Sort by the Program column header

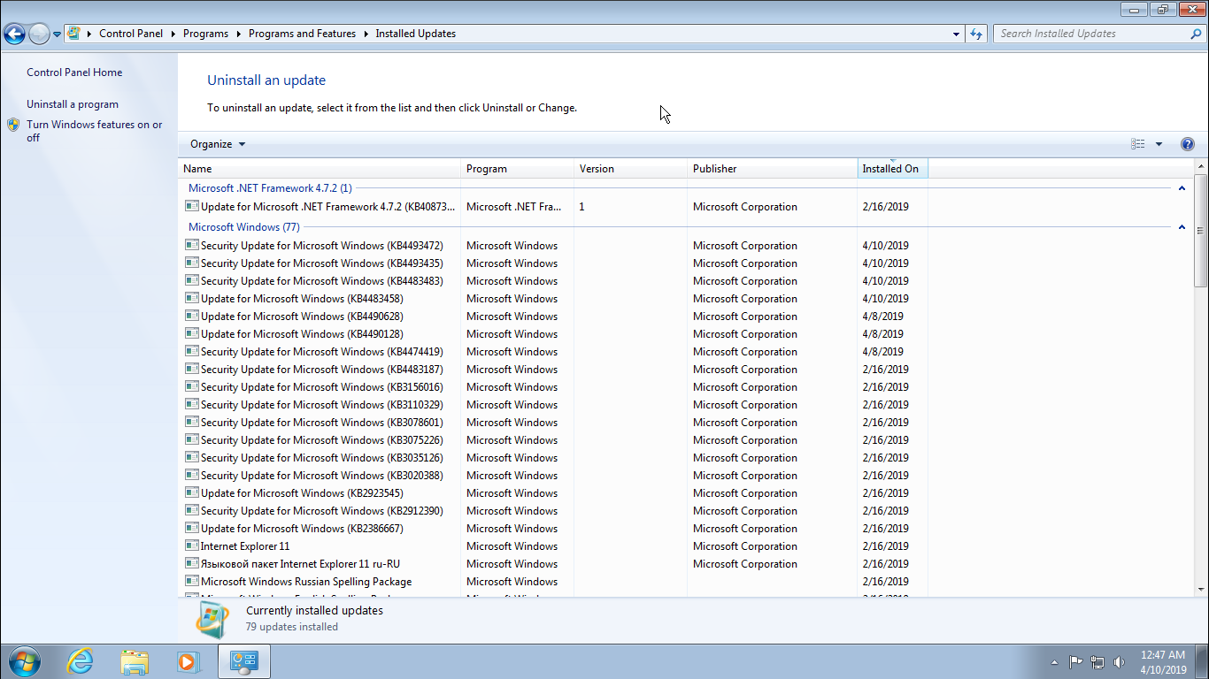click(x=518, y=169)
